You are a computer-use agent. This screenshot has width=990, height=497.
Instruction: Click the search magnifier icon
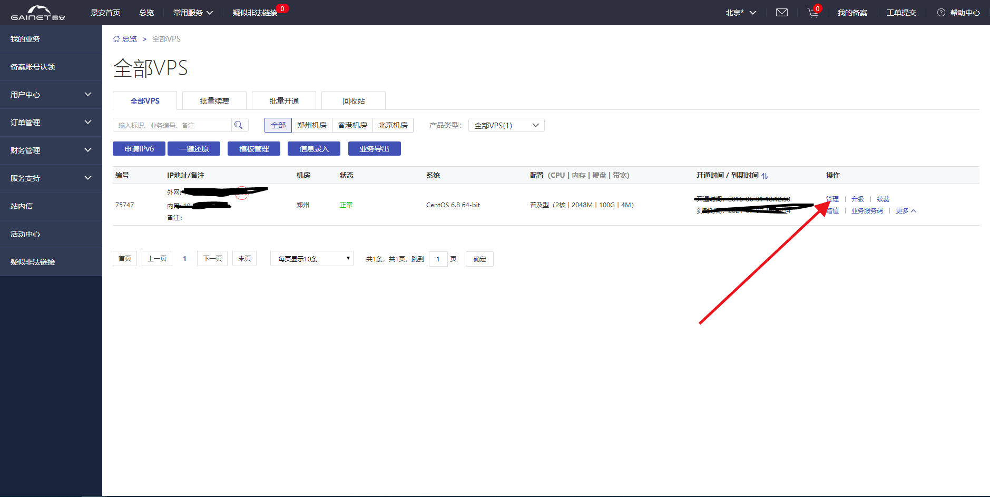(239, 125)
